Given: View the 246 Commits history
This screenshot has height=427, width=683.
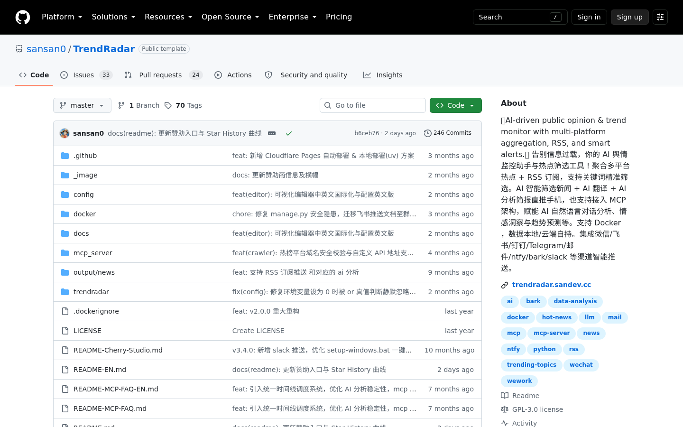Looking at the screenshot, I should point(448,133).
